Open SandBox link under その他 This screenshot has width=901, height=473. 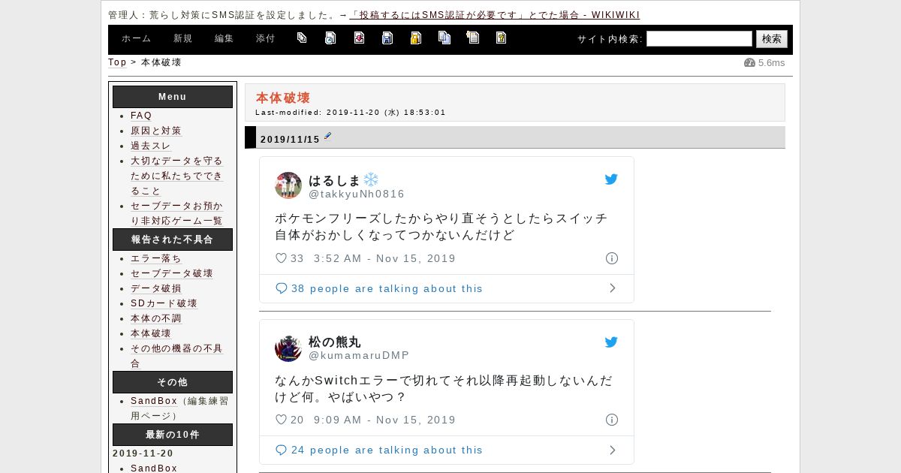click(154, 401)
